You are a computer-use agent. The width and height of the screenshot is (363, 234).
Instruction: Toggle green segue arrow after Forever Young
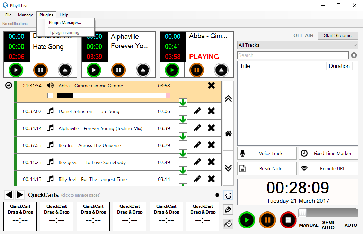point(183,137)
